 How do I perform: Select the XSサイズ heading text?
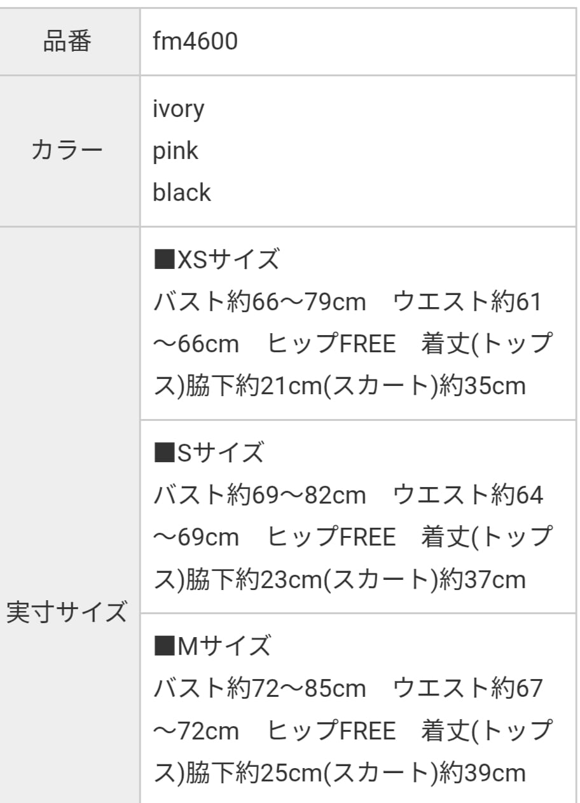[x=228, y=260]
